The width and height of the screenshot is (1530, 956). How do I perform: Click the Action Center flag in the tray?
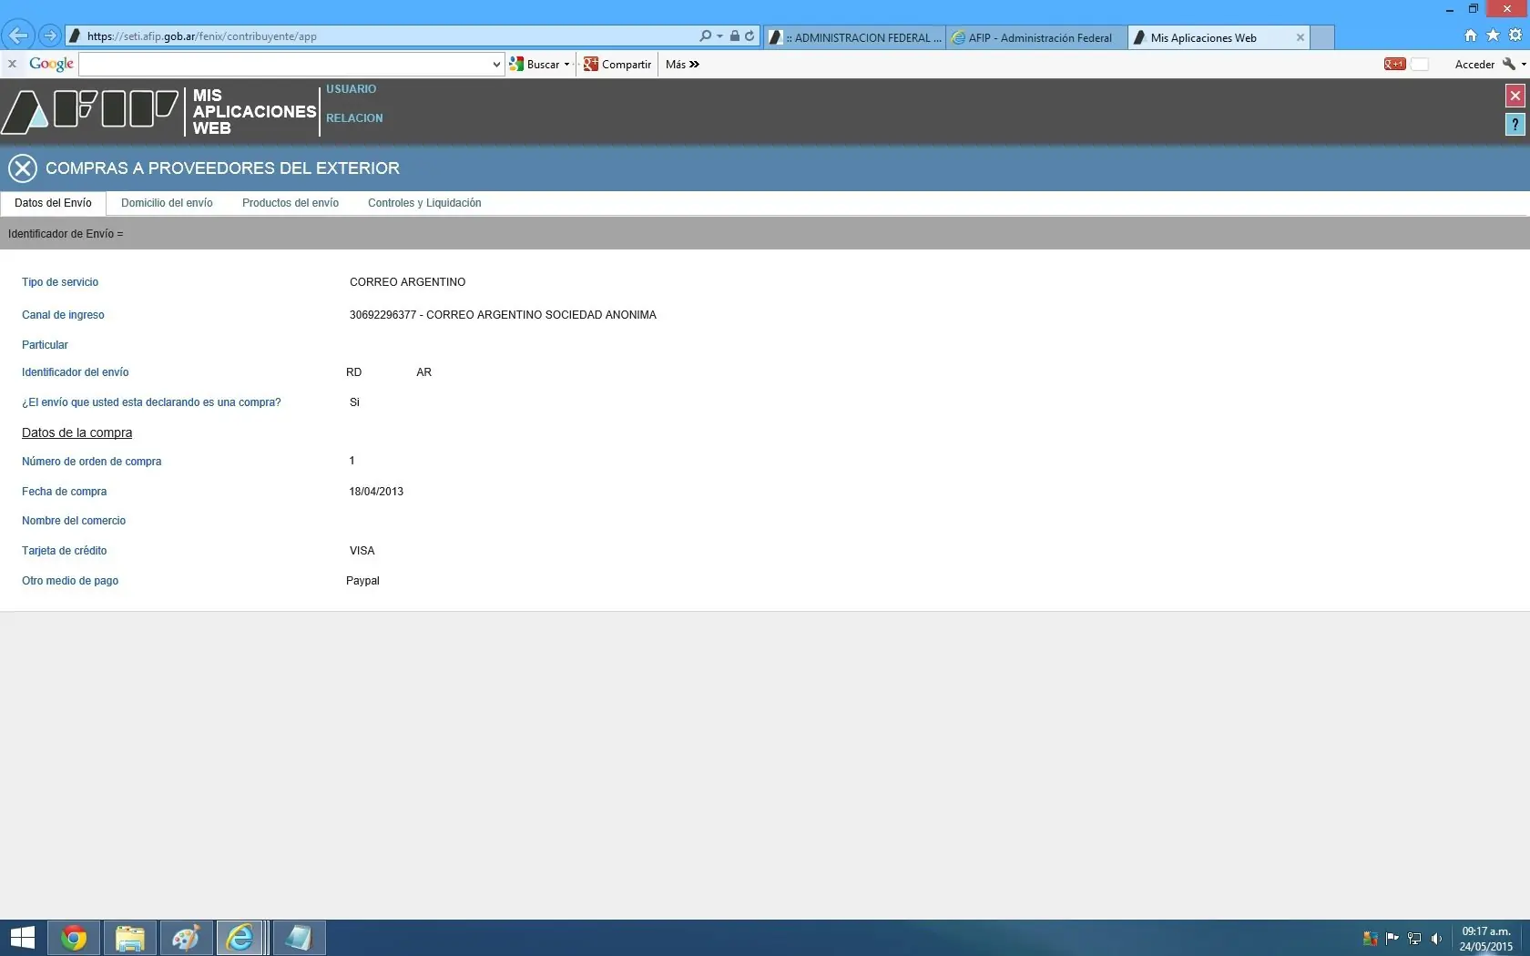coord(1392,939)
